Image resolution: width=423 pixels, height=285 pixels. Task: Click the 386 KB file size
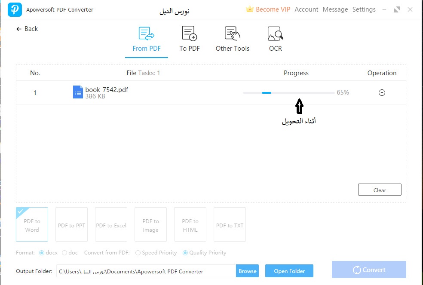click(95, 96)
